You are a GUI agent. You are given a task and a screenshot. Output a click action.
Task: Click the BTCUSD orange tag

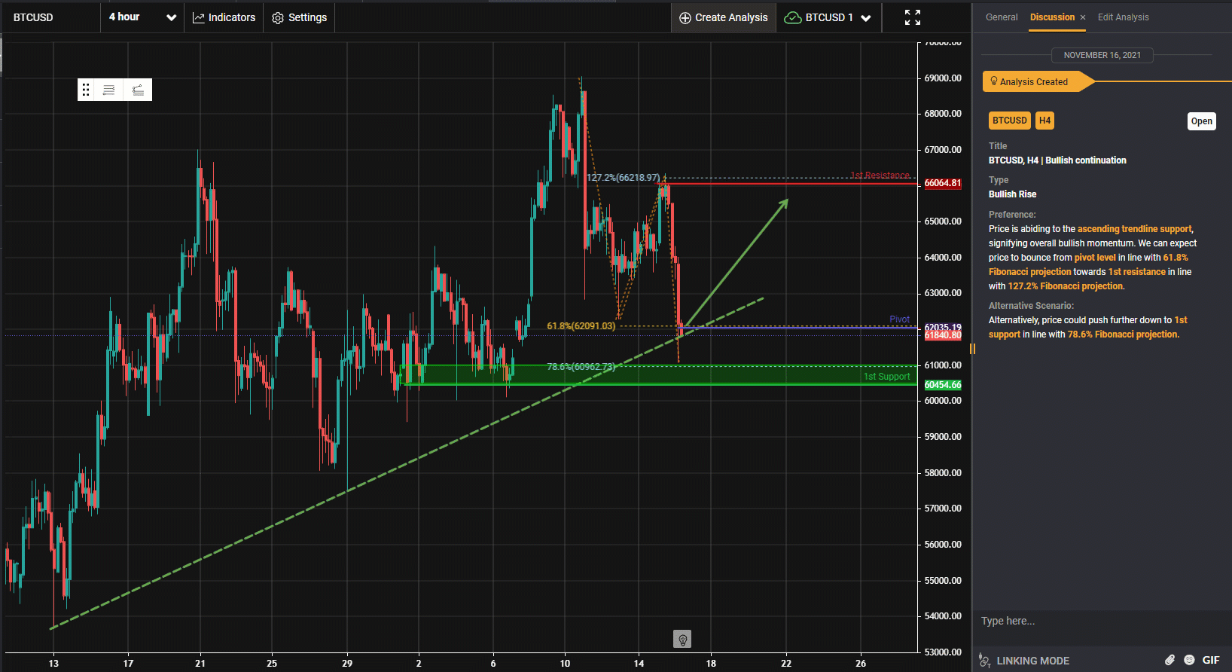(x=1009, y=121)
